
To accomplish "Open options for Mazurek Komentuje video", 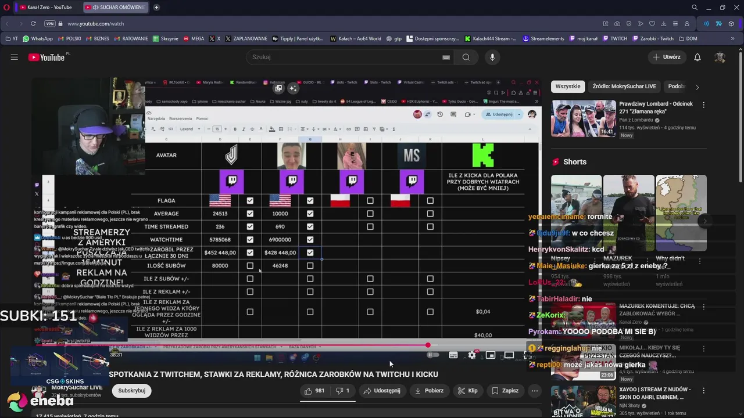I will (x=703, y=307).
